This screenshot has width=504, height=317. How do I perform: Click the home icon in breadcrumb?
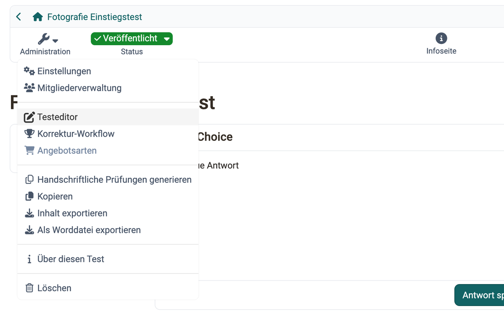pyautogui.click(x=38, y=17)
